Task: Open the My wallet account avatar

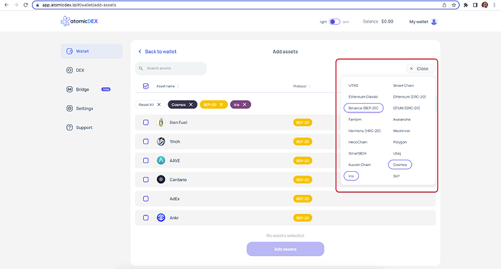Action: click(434, 22)
